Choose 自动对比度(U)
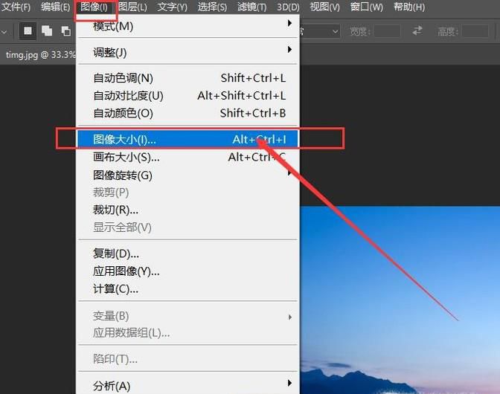 tap(187, 96)
